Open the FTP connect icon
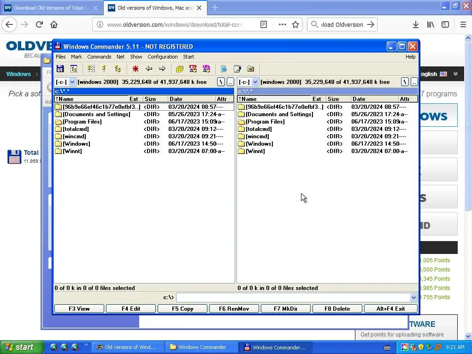Image resolution: width=472 pixels, height=354 pixels. pos(193,69)
